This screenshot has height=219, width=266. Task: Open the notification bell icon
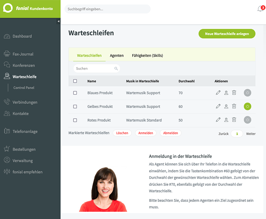tap(260, 9)
